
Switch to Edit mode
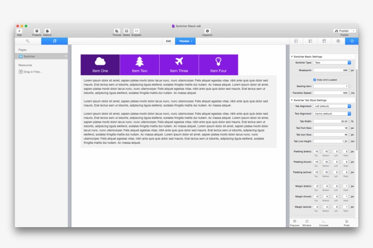click(x=168, y=41)
